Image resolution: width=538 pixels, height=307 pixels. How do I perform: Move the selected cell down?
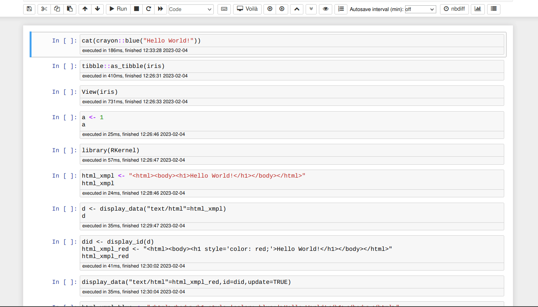click(x=98, y=9)
